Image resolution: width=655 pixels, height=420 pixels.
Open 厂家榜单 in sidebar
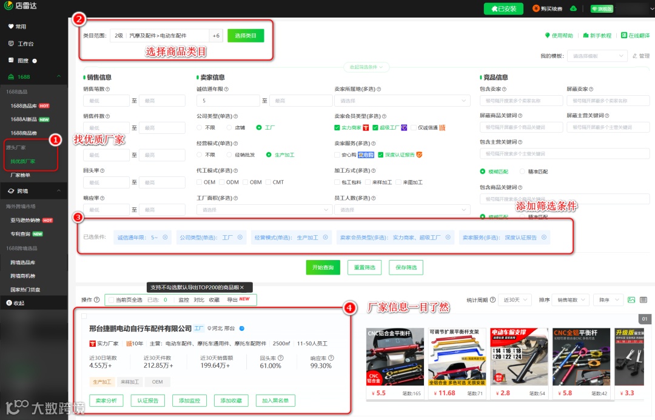pyautogui.click(x=20, y=175)
